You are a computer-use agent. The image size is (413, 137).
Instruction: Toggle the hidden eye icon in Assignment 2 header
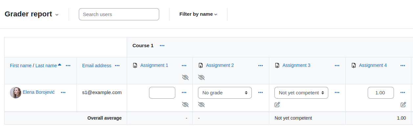coord(201,77)
